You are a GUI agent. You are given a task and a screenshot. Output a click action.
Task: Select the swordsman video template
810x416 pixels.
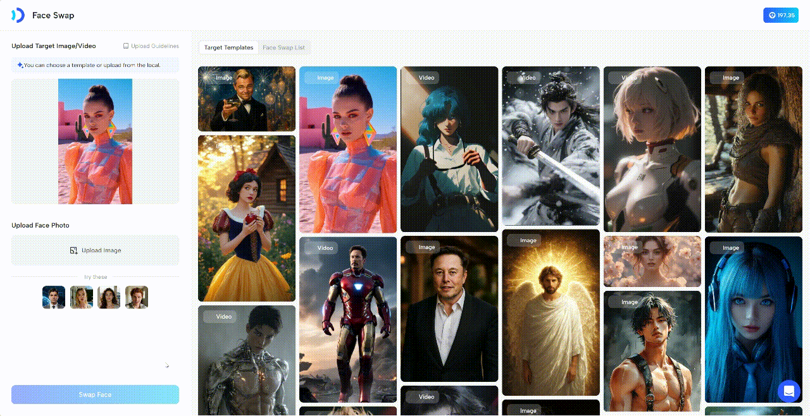551,145
